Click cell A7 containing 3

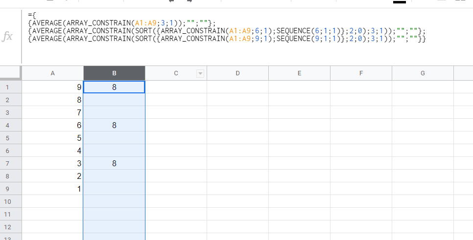click(x=52, y=163)
